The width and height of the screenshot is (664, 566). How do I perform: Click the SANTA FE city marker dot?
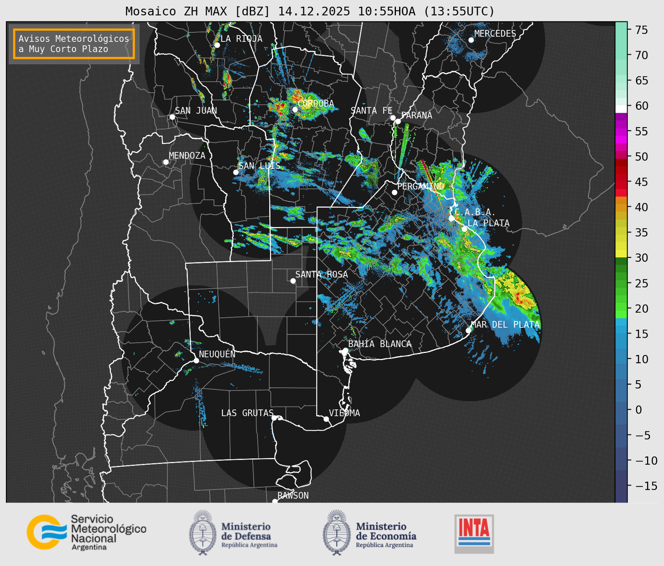tap(393, 118)
